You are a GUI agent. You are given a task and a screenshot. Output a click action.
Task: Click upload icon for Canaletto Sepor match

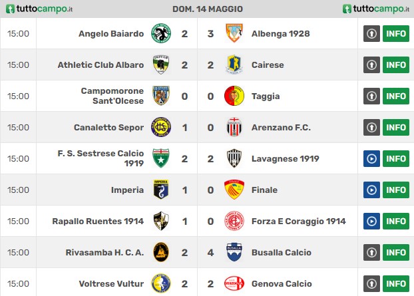point(371,128)
